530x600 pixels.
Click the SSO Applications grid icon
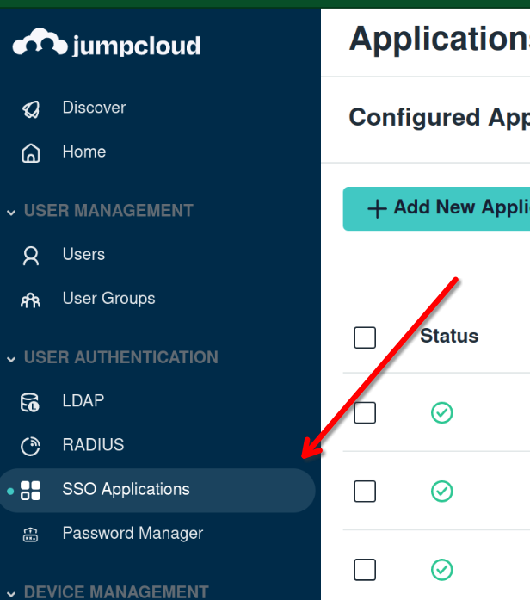(x=30, y=491)
